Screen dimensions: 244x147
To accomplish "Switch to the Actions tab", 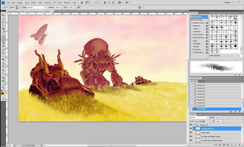I will pyautogui.click(x=201, y=81).
